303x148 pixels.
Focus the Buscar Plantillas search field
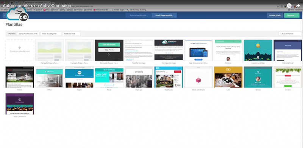click(290, 34)
